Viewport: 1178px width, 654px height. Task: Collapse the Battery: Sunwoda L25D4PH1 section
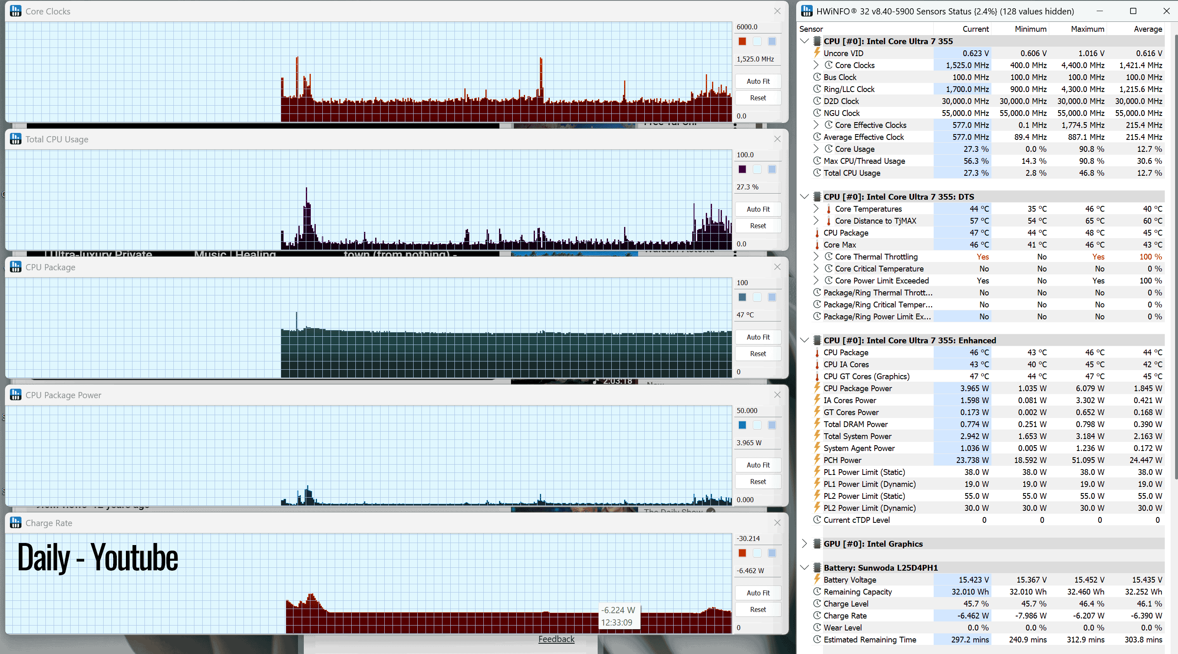805,568
